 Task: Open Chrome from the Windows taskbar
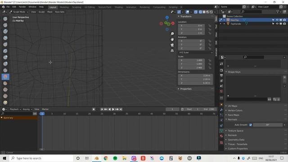(x=106, y=158)
